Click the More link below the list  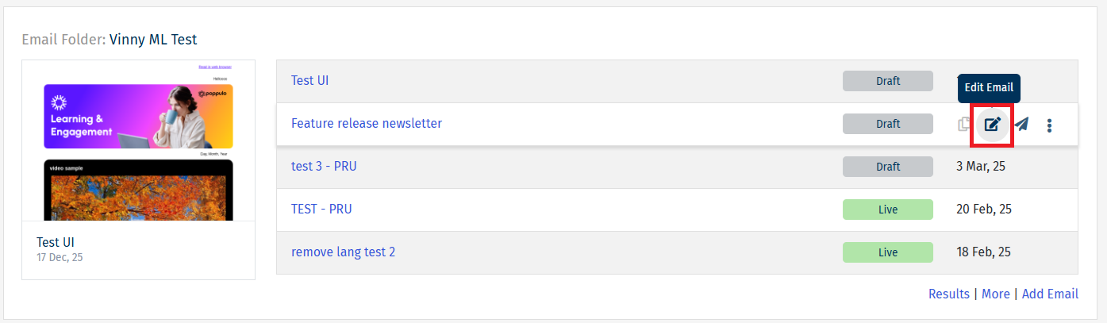(x=995, y=294)
